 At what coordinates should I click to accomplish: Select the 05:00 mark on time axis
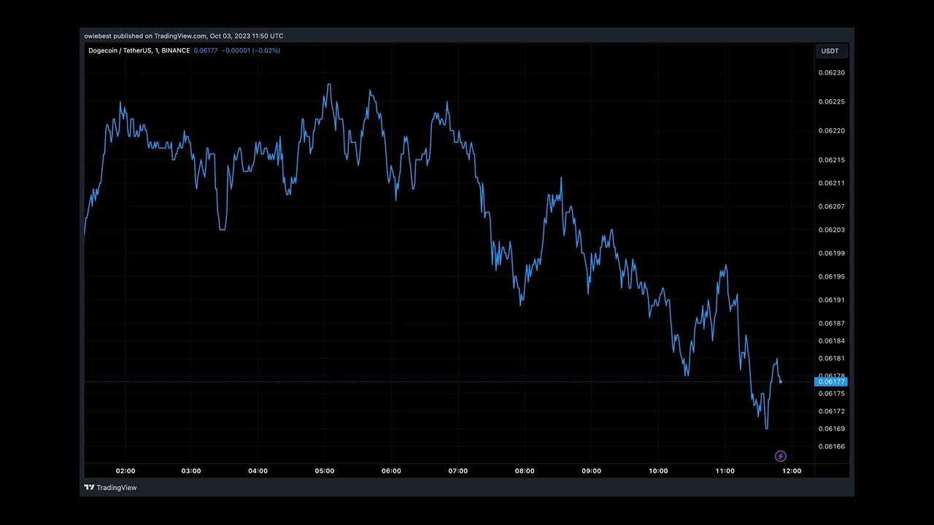coord(325,471)
